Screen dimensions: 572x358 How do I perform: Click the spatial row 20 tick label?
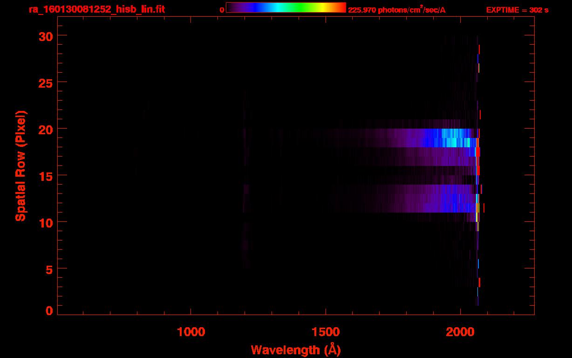[x=45, y=129]
